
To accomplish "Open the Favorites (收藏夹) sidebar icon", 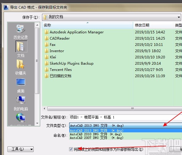I will (21, 64).
